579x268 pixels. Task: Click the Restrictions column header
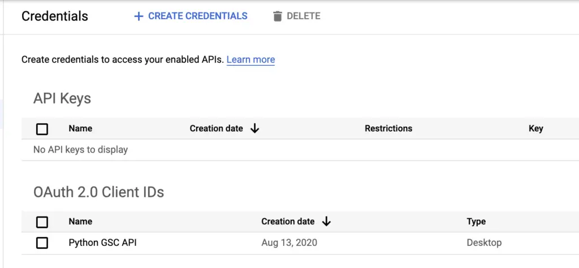pos(388,128)
